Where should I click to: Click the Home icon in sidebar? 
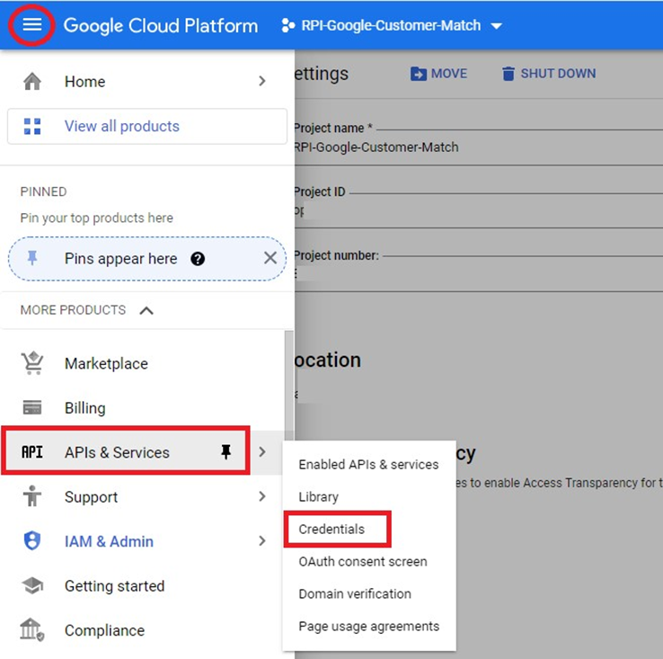pos(32,82)
